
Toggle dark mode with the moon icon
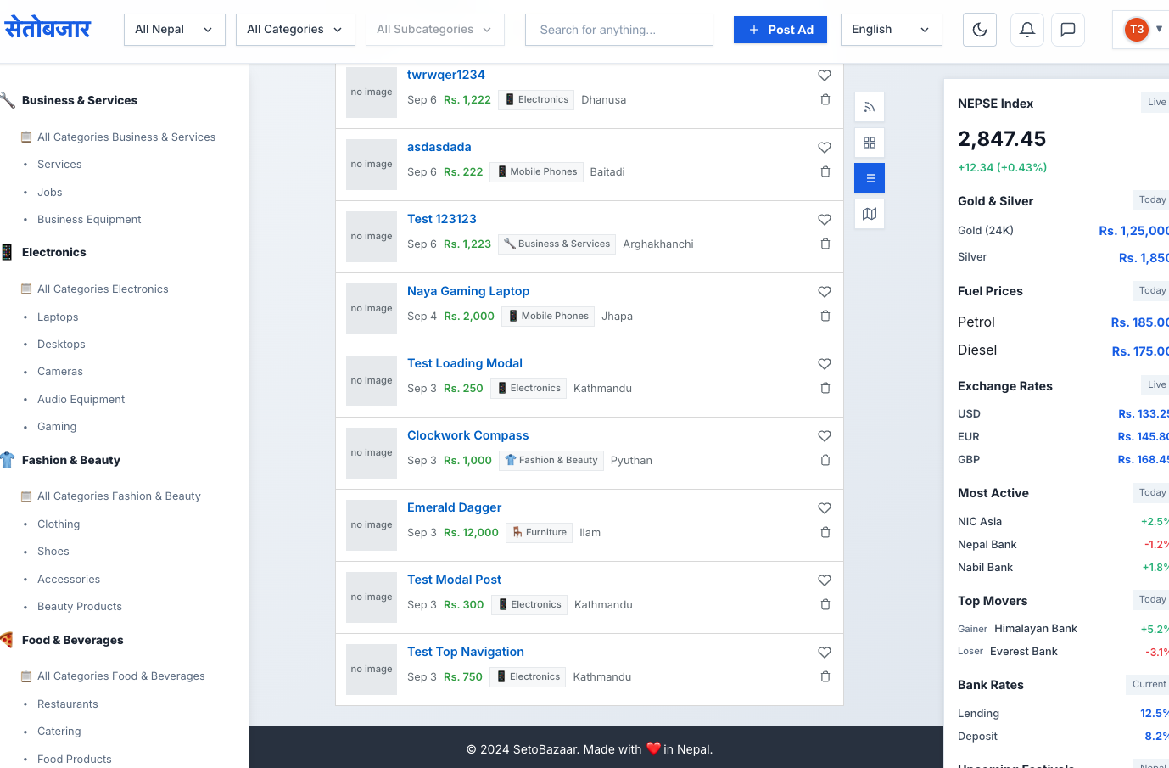click(980, 30)
